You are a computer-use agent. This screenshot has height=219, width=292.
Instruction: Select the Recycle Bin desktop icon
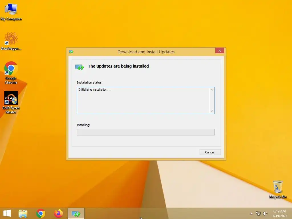pos(278,189)
